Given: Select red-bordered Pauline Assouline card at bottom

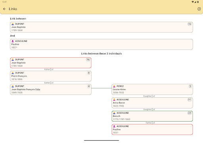Looking at the screenshot, I should [152, 129].
